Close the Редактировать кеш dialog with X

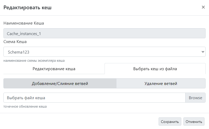[203, 7]
